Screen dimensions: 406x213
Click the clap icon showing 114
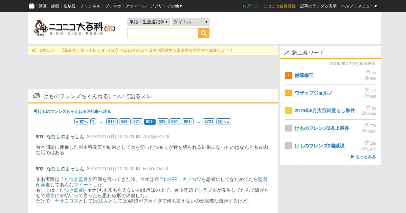[366, 90]
